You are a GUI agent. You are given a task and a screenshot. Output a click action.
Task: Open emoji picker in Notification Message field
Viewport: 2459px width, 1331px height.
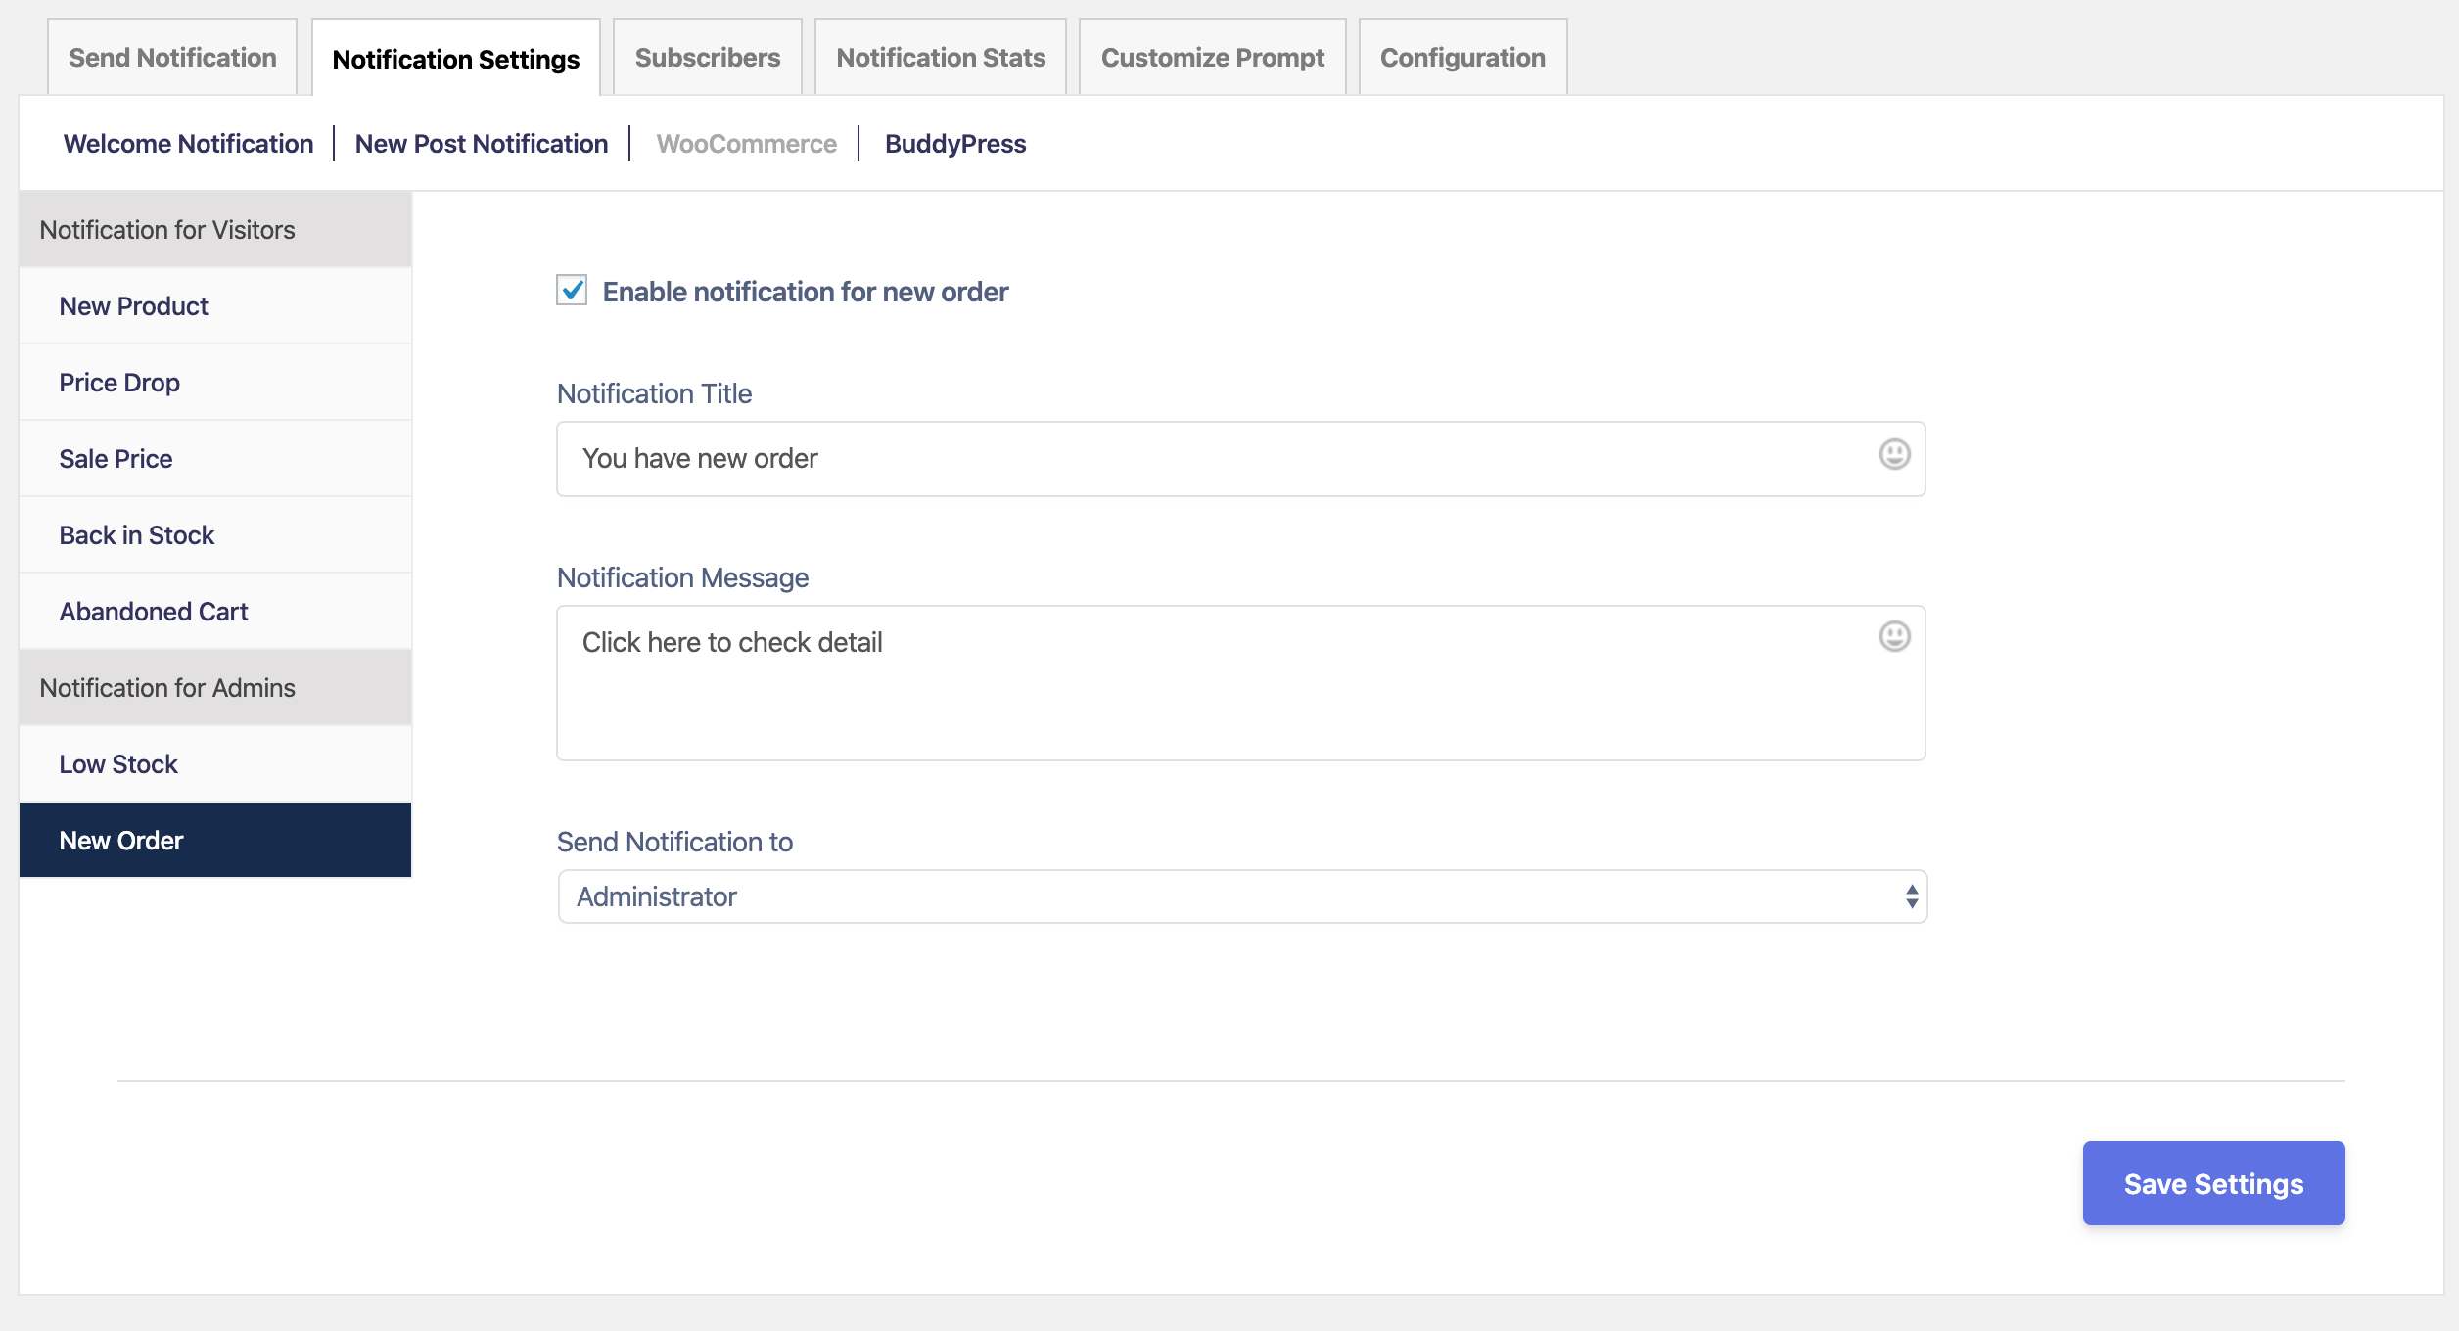click(x=1894, y=637)
